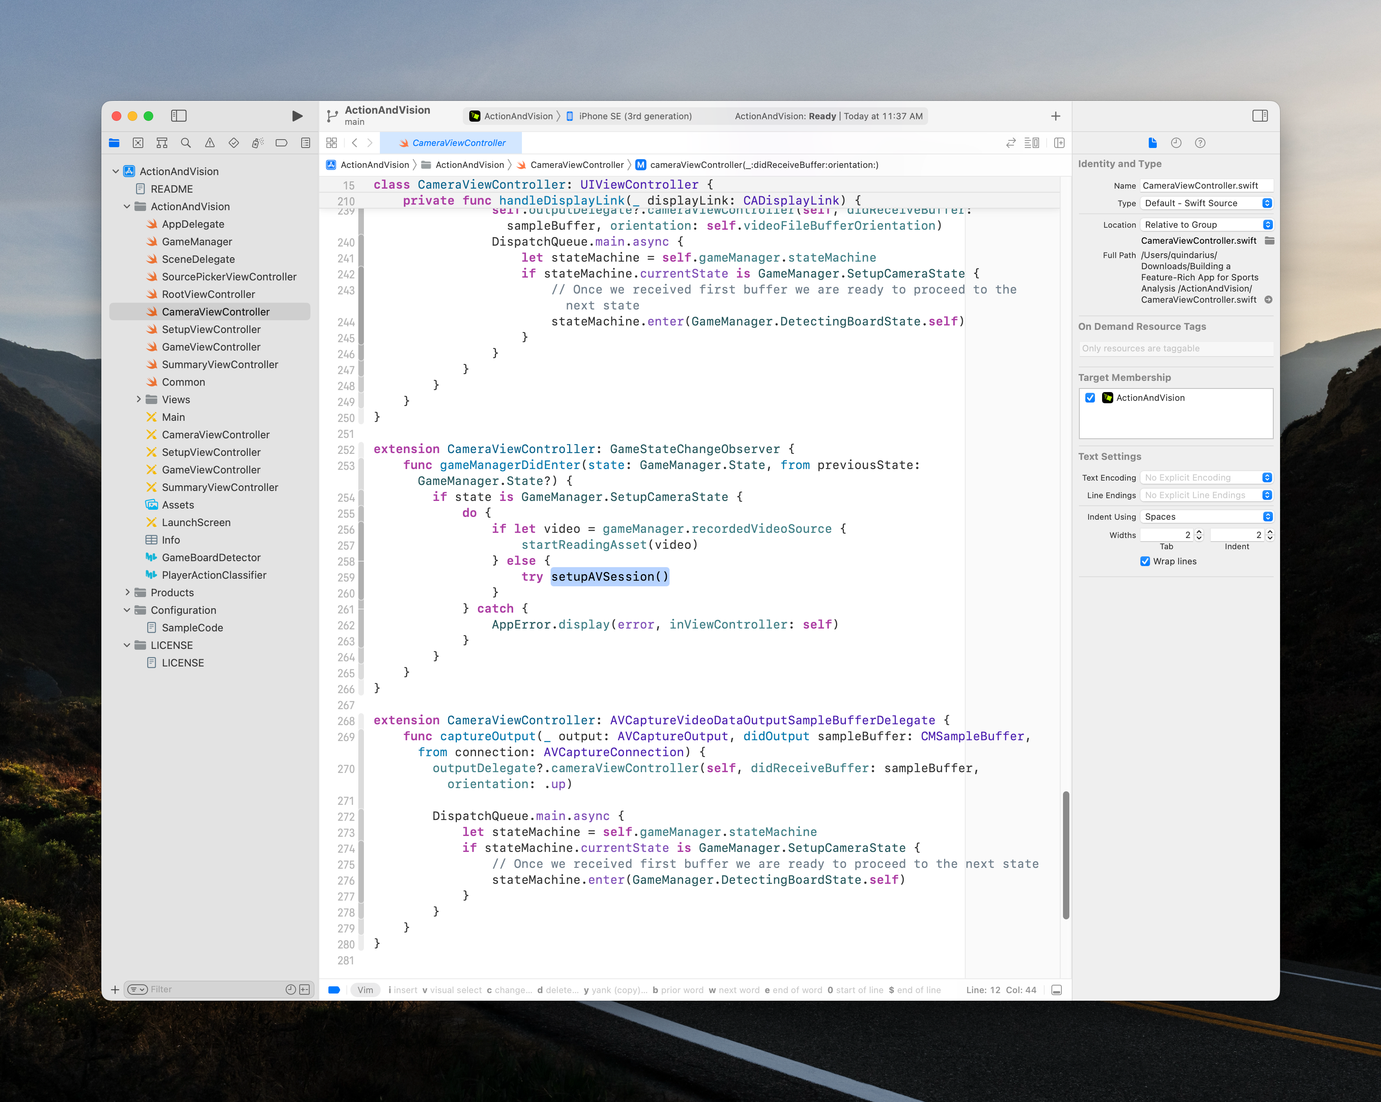1381x1102 pixels.
Task: Open the History inspector clock icon
Action: click(x=1176, y=143)
